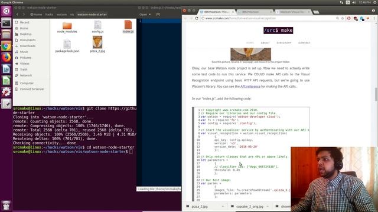Open Terminal from the Ubuntu dock
Image resolution: width=378 pixels, height=212 pixels.
click(6, 23)
